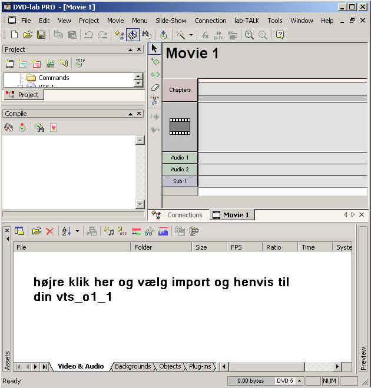Open the sort options dropdown arrow
371x388 pixels.
[x=78, y=231]
